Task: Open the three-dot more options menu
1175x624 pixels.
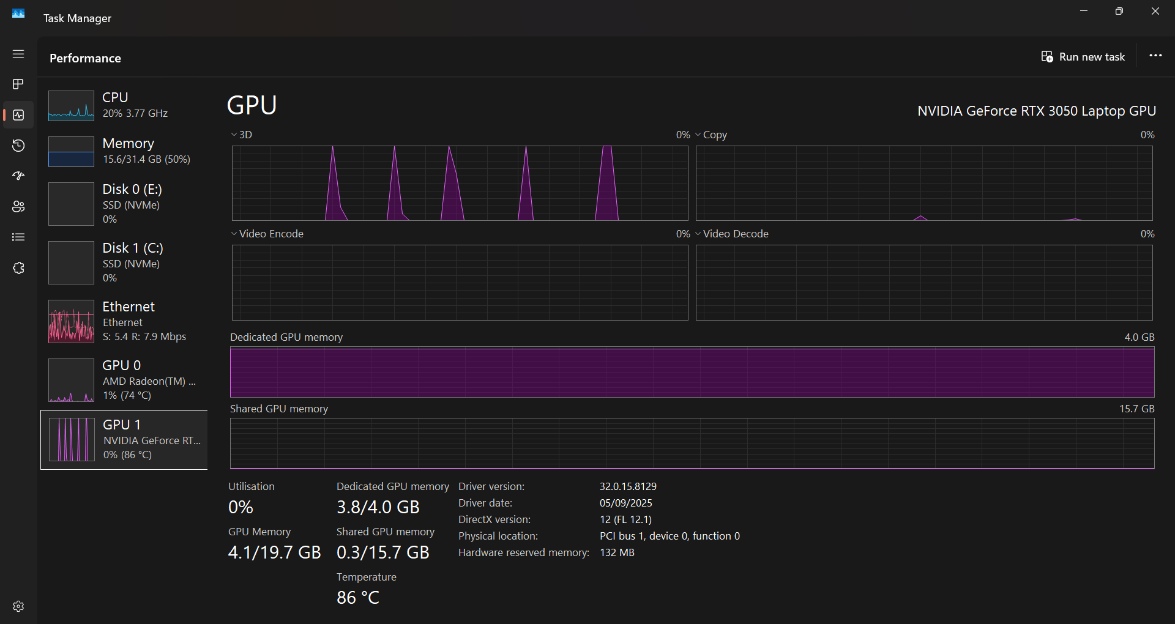Action: [x=1155, y=56]
